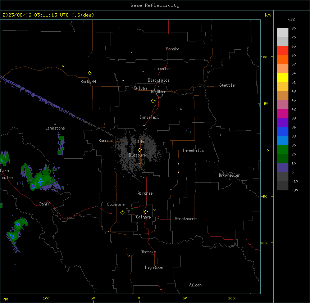Click the RockyMH town label
This screenshot has height=303, width=310.
pos(88,82)
